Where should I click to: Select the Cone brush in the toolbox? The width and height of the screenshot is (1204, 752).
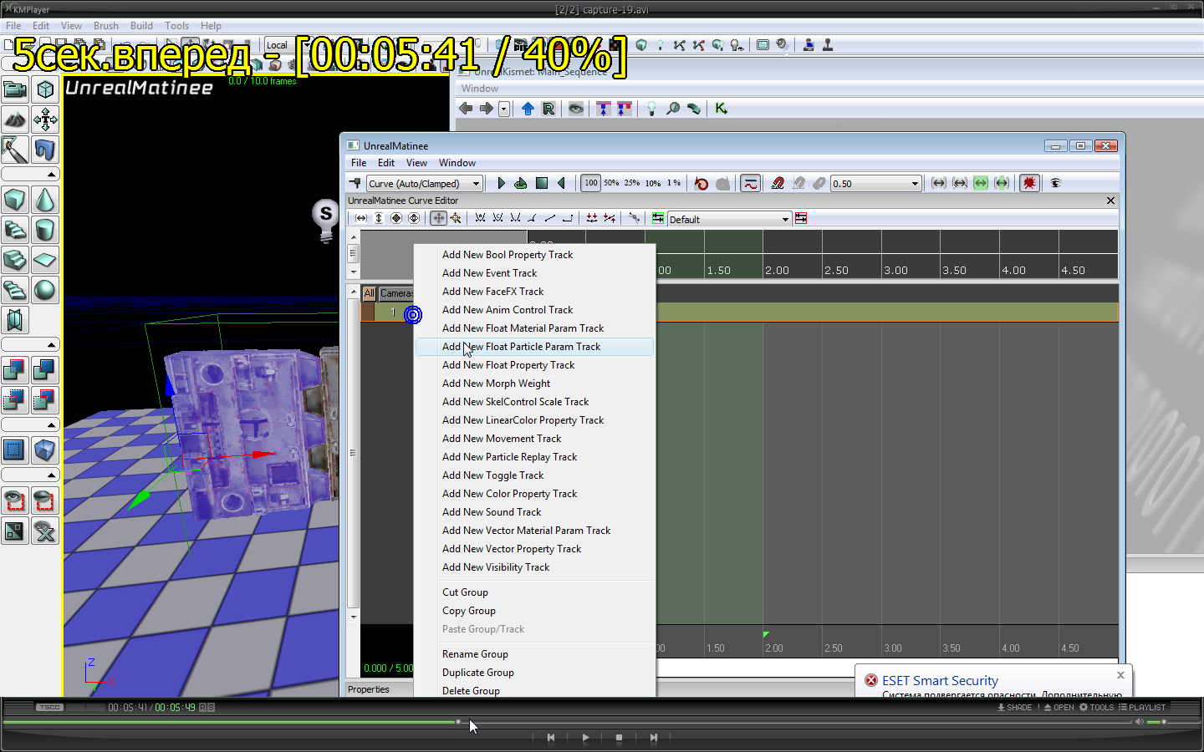click(45, 200)
